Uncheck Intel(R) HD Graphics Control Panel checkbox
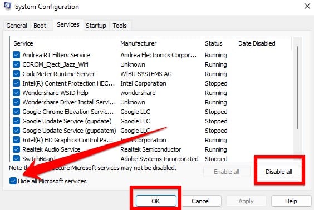The width and height of the screenshot is (314, 210). (x=16, y=139)
